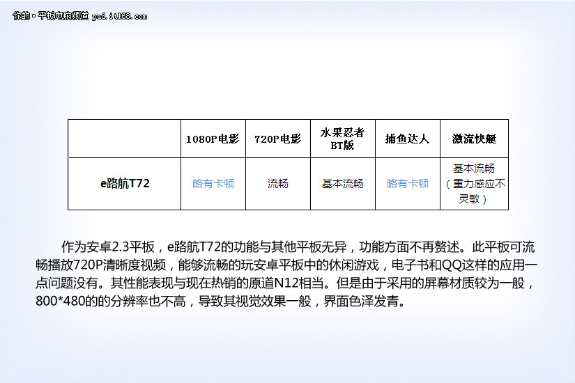Click the '捕鱼达人' column header
Image resolution: width=575 pixels, height=383 pixels.
(x=408, y=139)
